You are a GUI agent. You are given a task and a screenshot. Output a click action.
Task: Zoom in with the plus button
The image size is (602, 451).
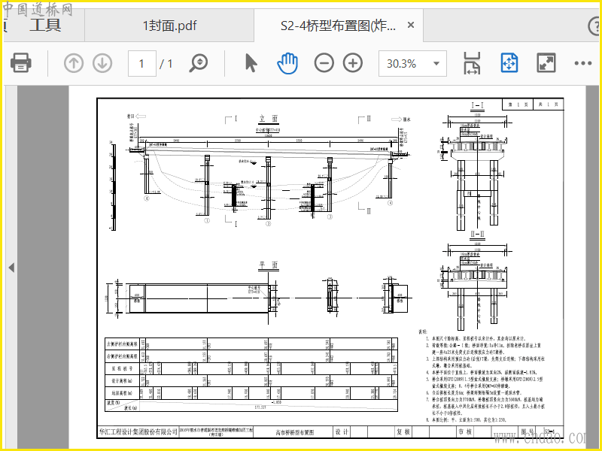tap(353, 63)
